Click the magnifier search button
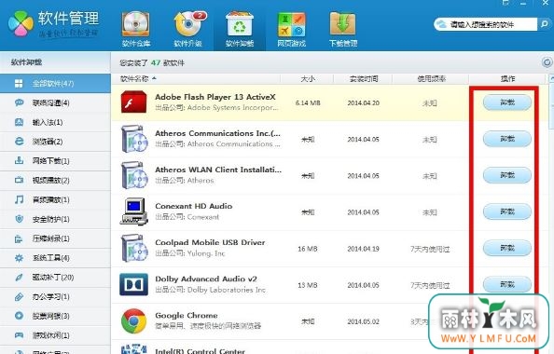Image resolution: width=554 pixels, height=354 pixels. point(545,24)
